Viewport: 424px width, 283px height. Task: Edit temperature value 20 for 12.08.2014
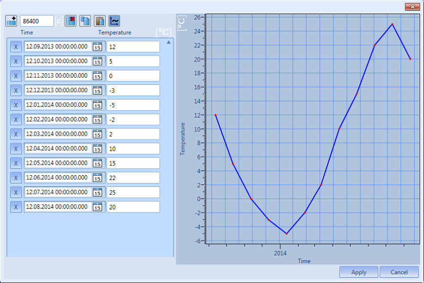pos(133,207)
